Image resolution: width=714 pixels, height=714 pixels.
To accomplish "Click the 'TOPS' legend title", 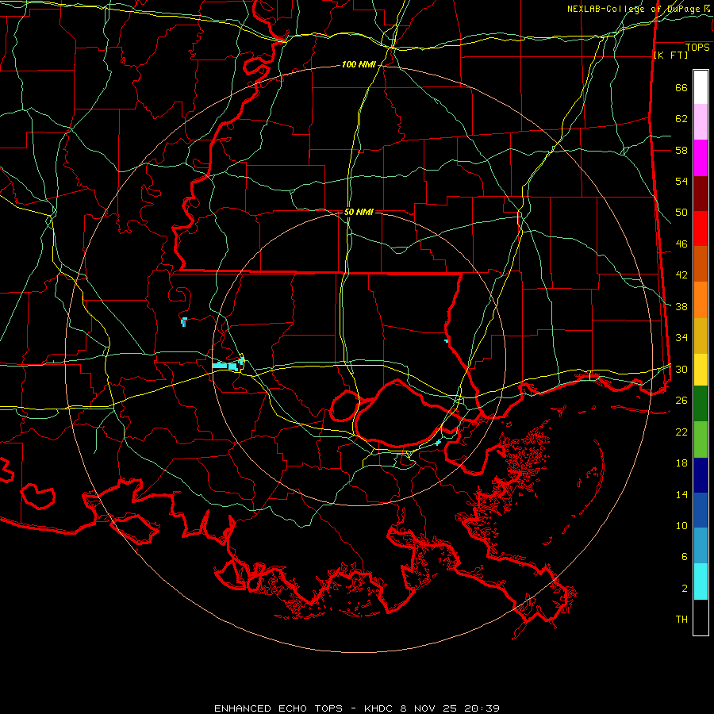I will pyautogui.click(x=697, y=48).
